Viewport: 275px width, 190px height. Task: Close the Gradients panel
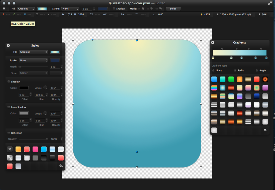coord(212,42)
